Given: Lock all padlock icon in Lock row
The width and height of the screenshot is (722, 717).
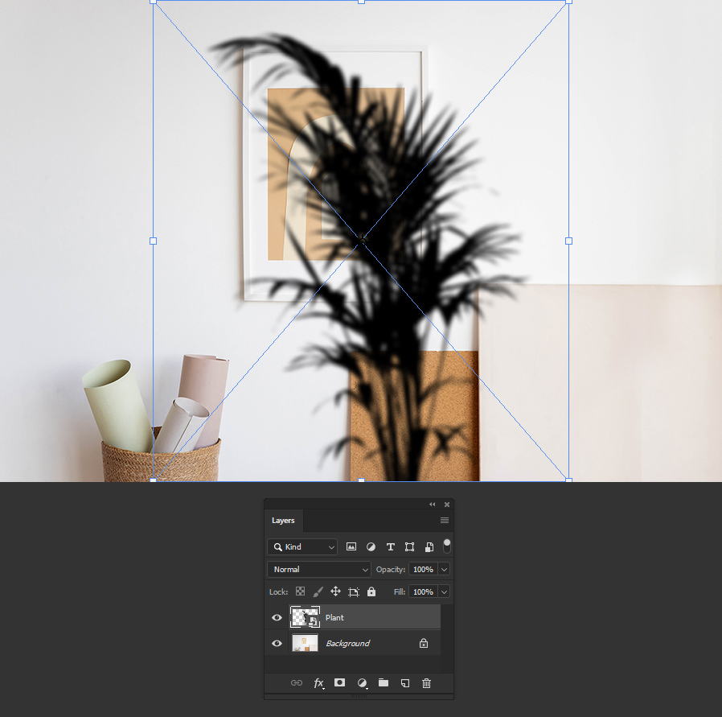Looking at the screenshot, I should click(x=371, y=591).
